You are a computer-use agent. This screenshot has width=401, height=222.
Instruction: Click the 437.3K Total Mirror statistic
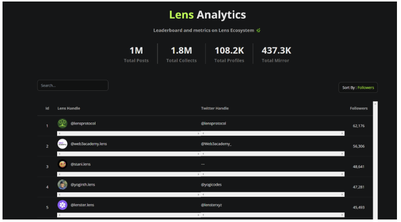(276, 54)
